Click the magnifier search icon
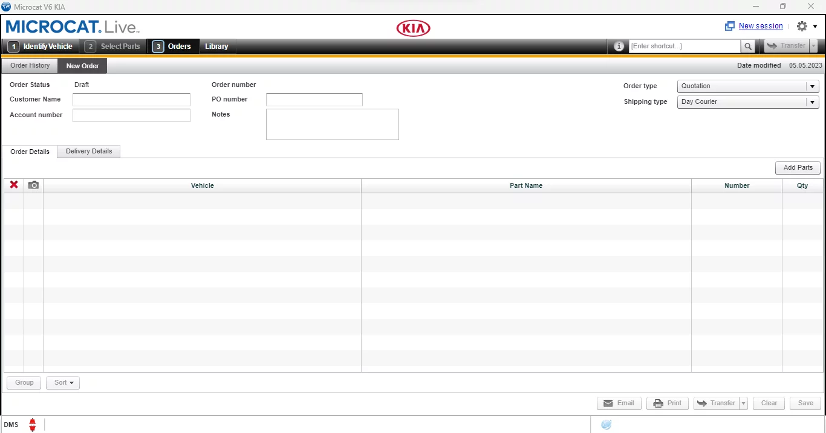The height and width of the screenshot is (433, 826). click(x=748, y=47)
